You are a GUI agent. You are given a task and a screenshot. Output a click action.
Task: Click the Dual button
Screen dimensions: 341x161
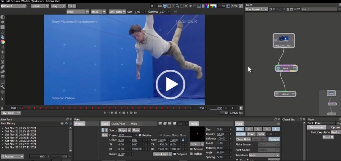point(105,135)
